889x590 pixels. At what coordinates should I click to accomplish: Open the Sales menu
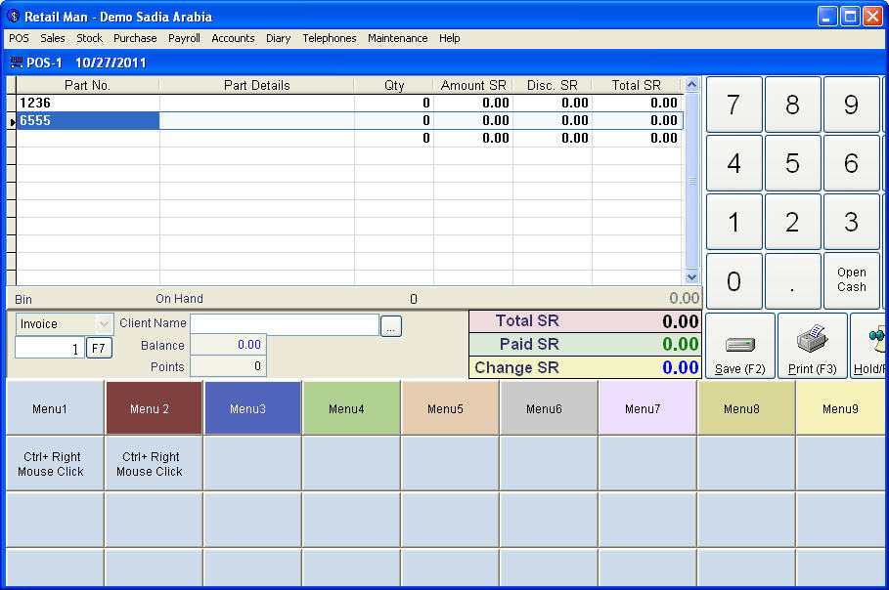(x=53, y=38)
